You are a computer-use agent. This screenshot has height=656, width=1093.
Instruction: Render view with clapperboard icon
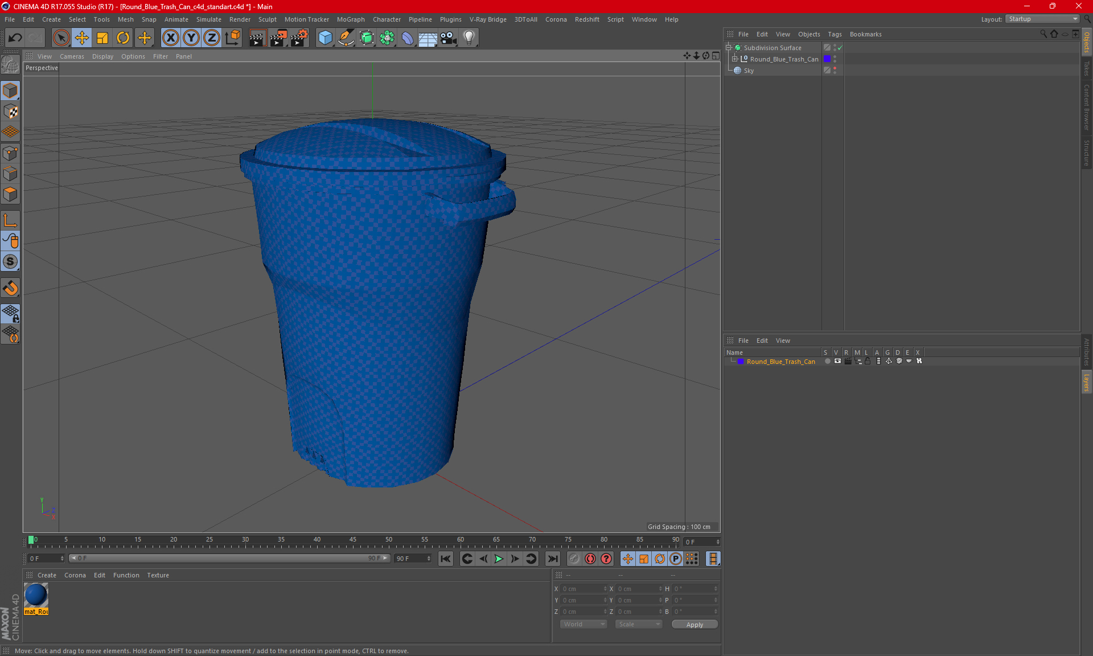257,38
